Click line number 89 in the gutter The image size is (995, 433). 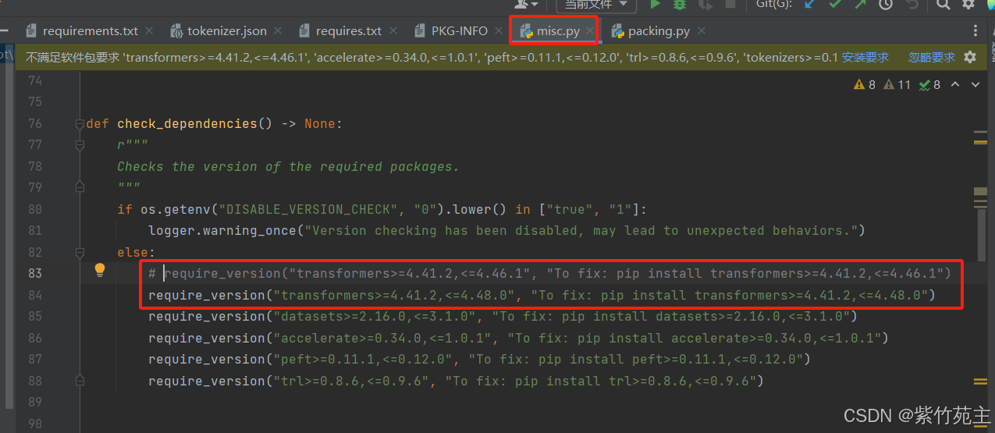[34, 402]
